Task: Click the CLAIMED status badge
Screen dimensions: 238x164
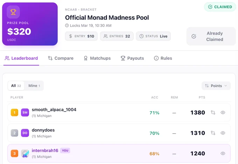Action: 220,7
